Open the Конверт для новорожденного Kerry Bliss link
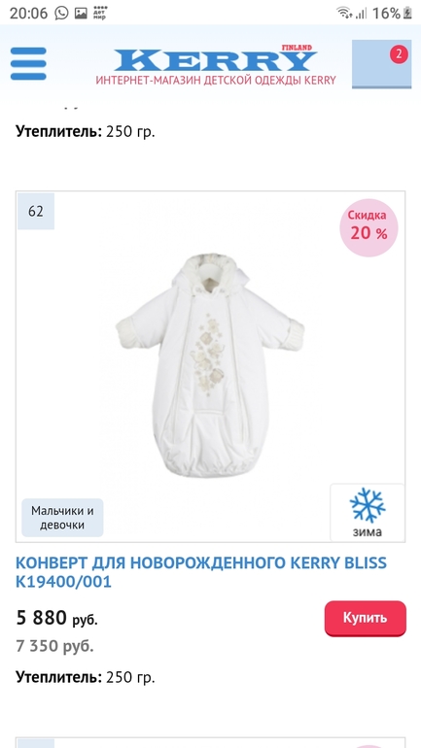Image resolution: width=421 pixels, height=748 pixels. click(201, 572)
